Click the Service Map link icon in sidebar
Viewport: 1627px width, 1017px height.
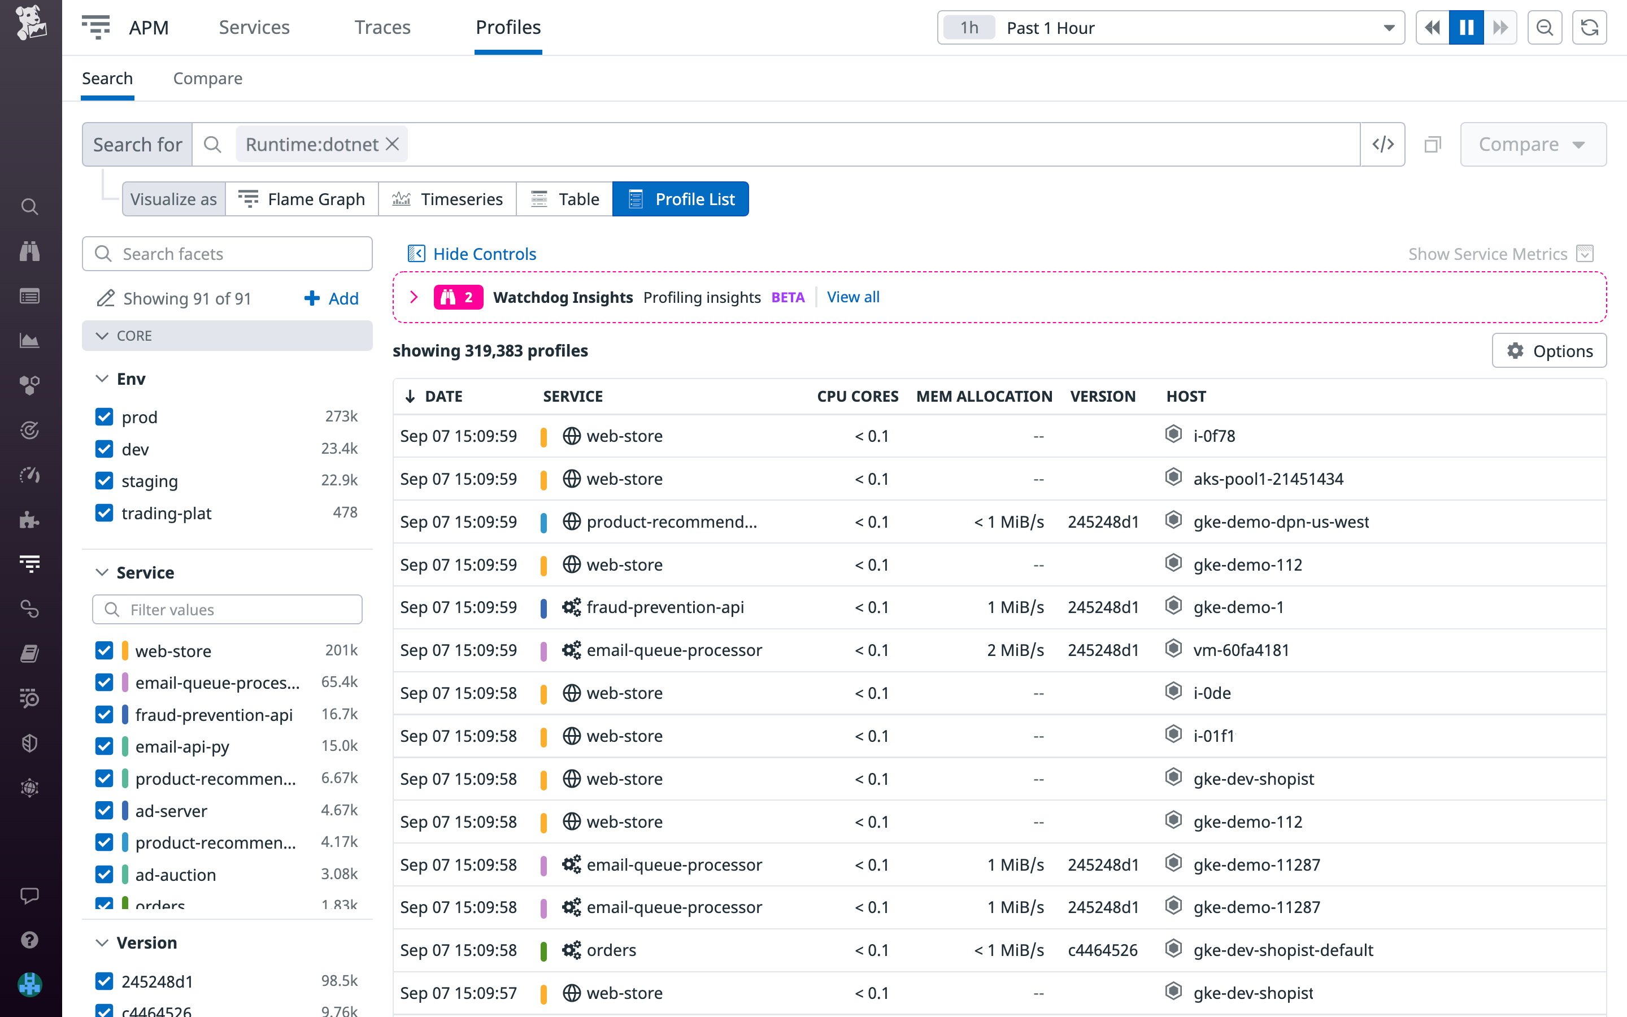pos(29,609)
